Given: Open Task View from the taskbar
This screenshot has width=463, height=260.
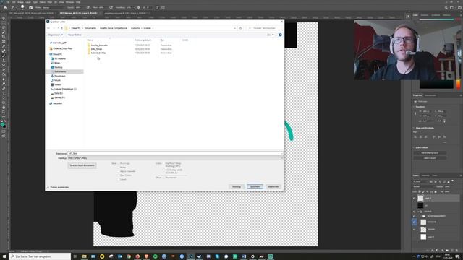Looking at the screenshot, I should point(75,256).
